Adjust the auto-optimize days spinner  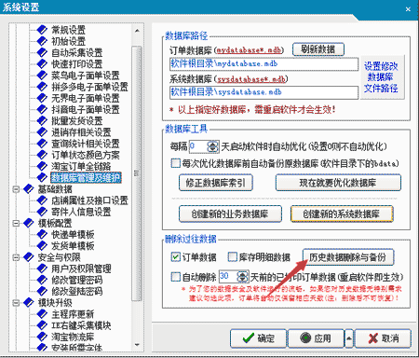(212, 146)
